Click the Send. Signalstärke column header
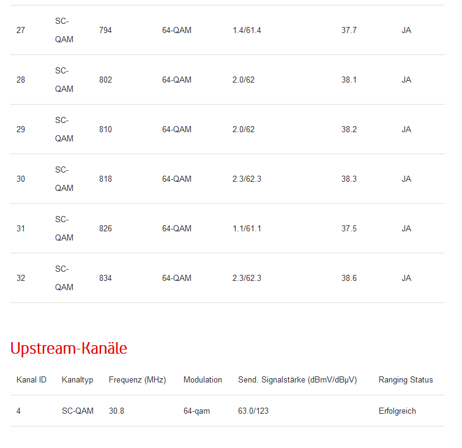Viewport: 462px width, 448px height. (297, 379)
